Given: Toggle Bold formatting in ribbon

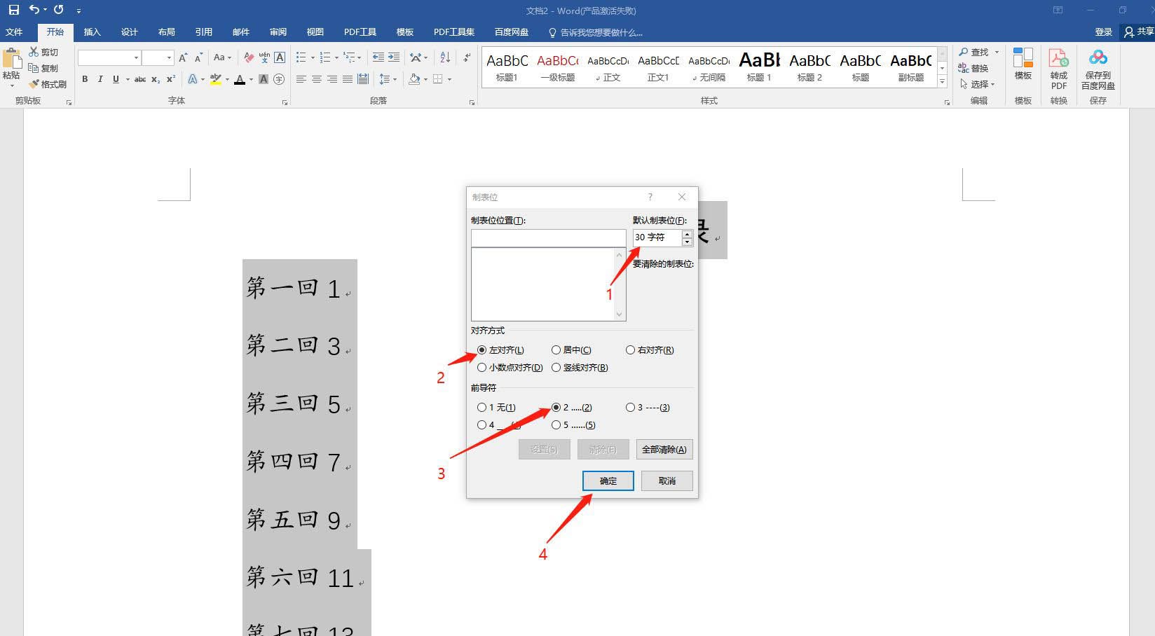Looking at the screenshot, I should pyautogui.click(x=85, y=79).
